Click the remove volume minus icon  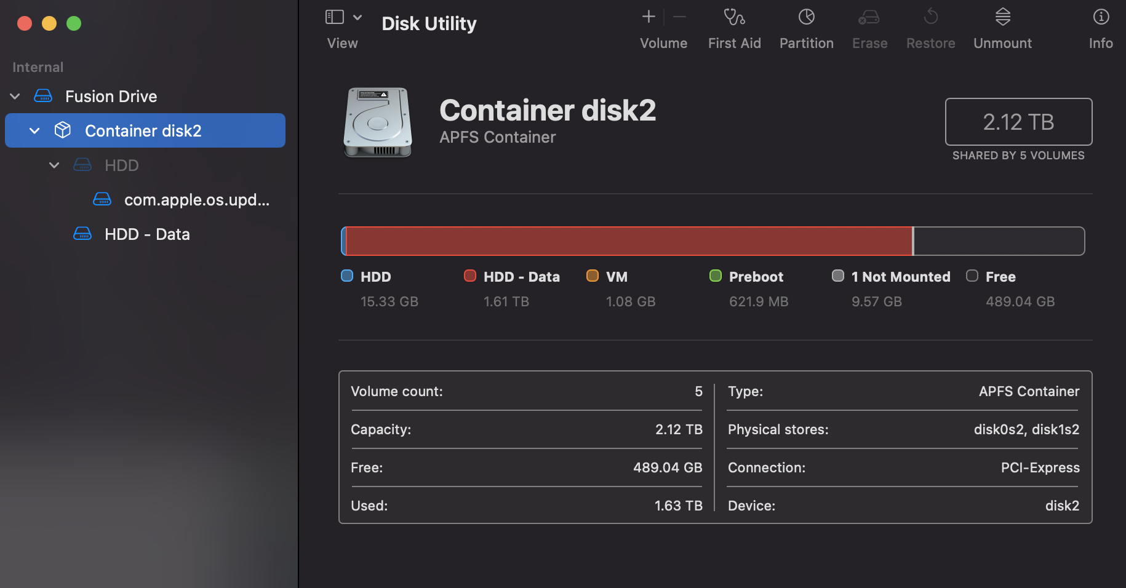tap(679, 17)
